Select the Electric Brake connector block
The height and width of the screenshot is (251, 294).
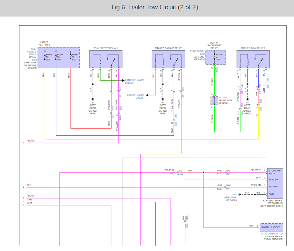(x=275, y=183)
